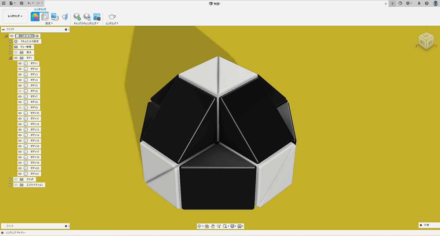The height and width of the screenshot is (236, 440).
Task: Toggle visibility of スケッチ folder
Action: coord(16,179)
